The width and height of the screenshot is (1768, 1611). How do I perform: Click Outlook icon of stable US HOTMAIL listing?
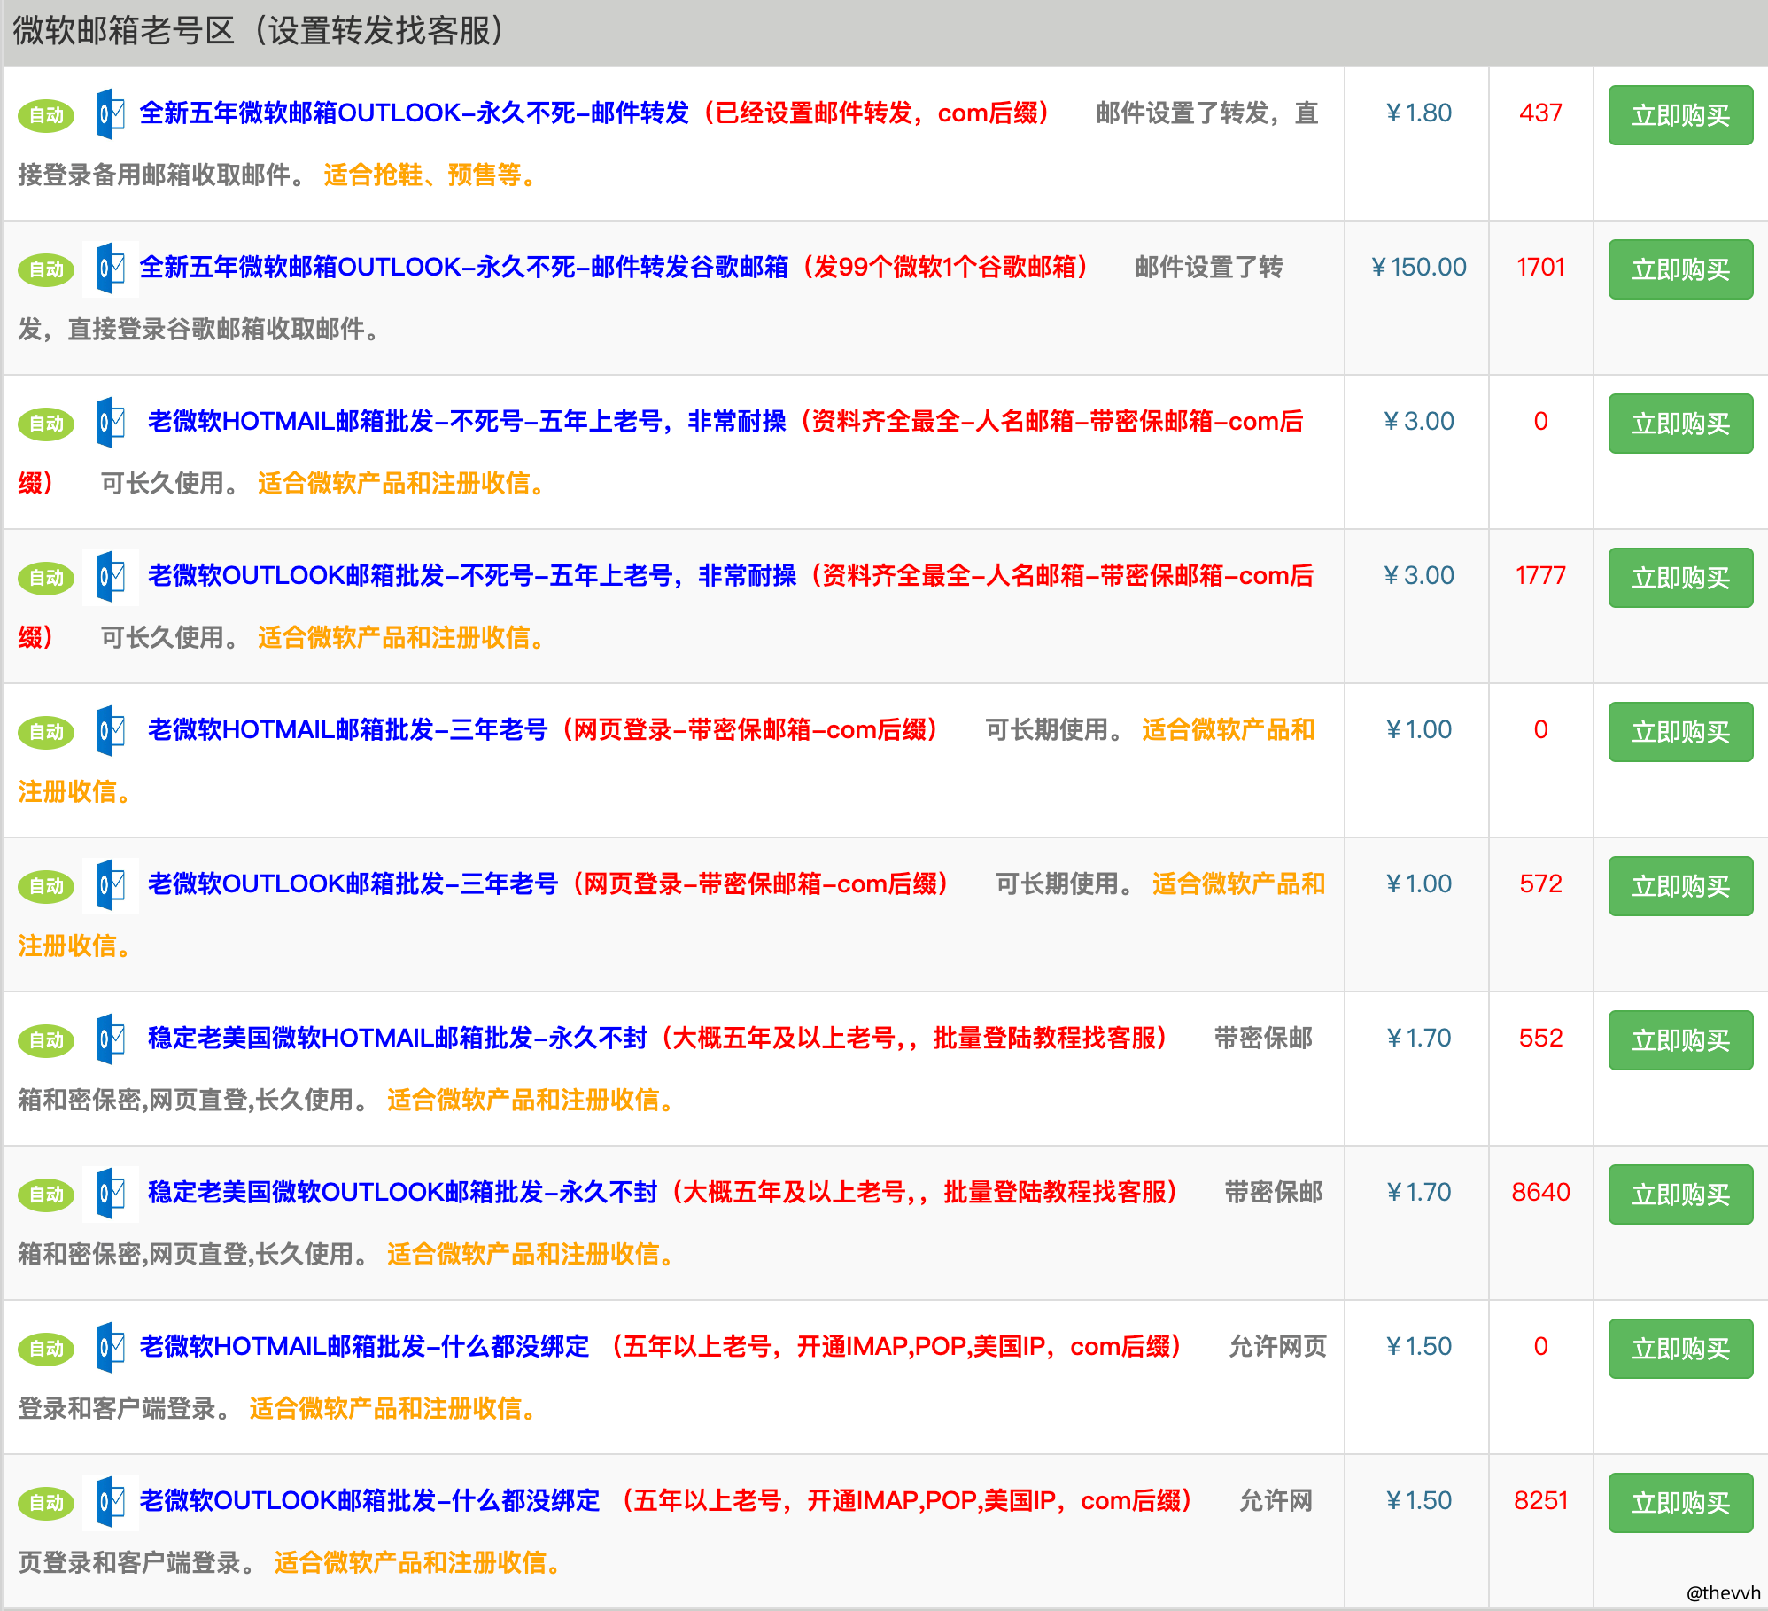[x=110, y=1039]
